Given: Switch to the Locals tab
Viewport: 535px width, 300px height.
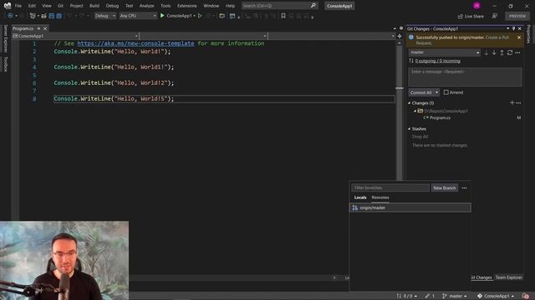Looking at the screenshot, I should pos(360,197).
